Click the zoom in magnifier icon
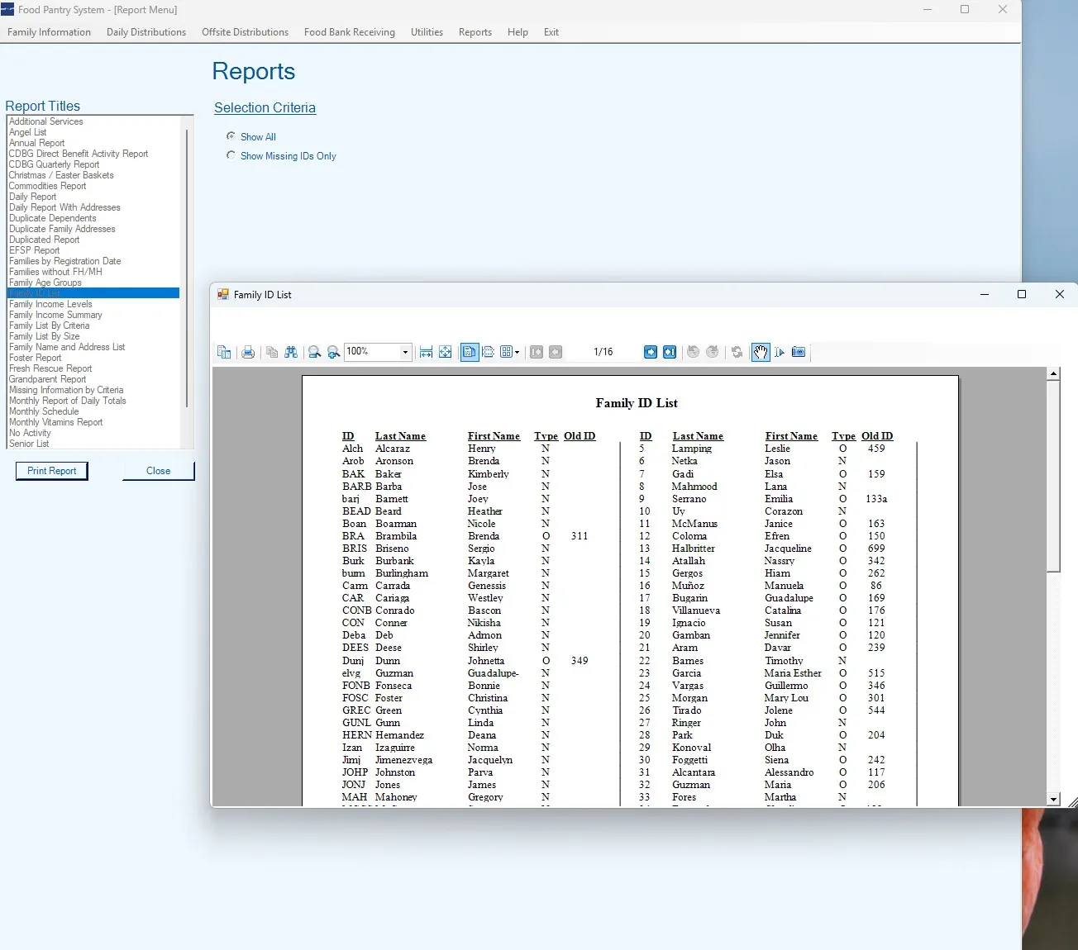Image resolution: width=1078 pixels, height=950 pixels. 334,352
